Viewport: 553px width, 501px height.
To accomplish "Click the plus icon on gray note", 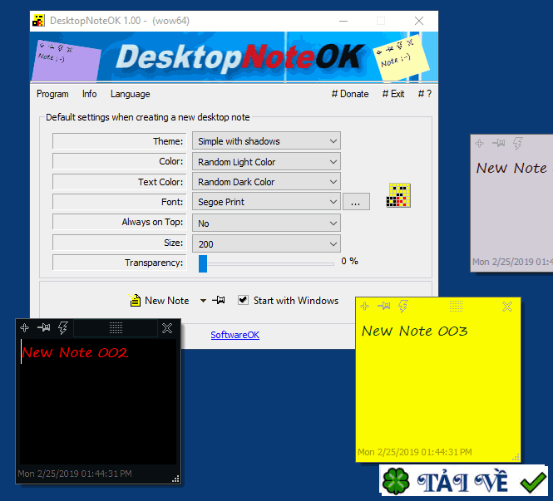I will [x=480, y=144].
